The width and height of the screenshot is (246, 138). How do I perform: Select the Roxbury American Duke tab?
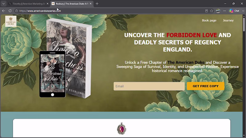(71, 4)
